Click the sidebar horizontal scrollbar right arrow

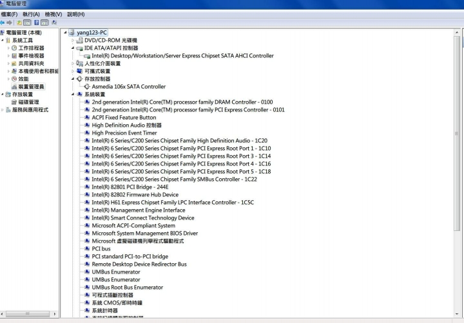point(54,314)
